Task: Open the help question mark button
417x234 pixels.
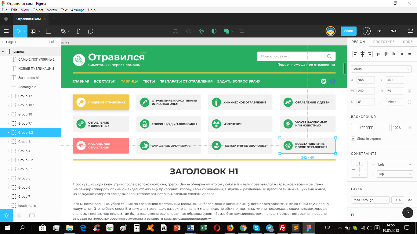Action: pos(408,212)
